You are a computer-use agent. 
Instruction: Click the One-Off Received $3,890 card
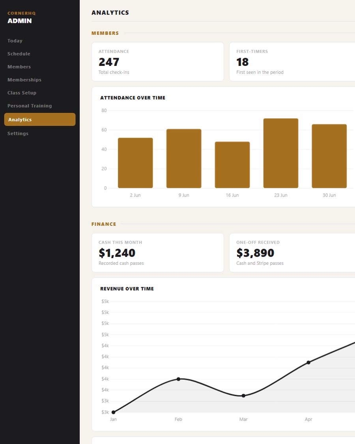pos(292,253)
